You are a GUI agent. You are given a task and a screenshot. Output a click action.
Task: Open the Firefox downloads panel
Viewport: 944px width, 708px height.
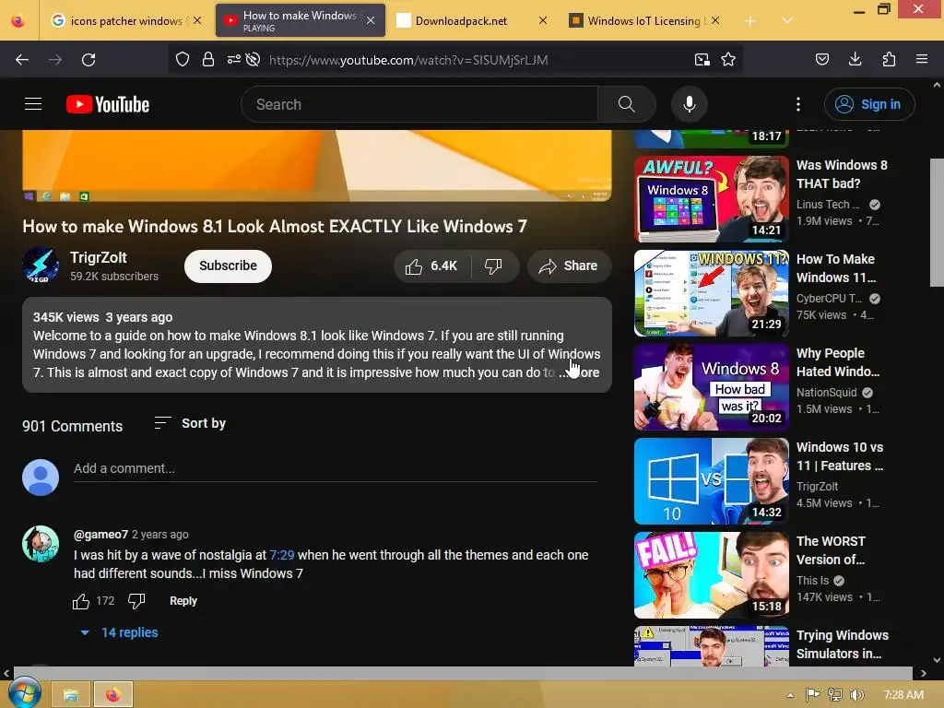point(855,59)
